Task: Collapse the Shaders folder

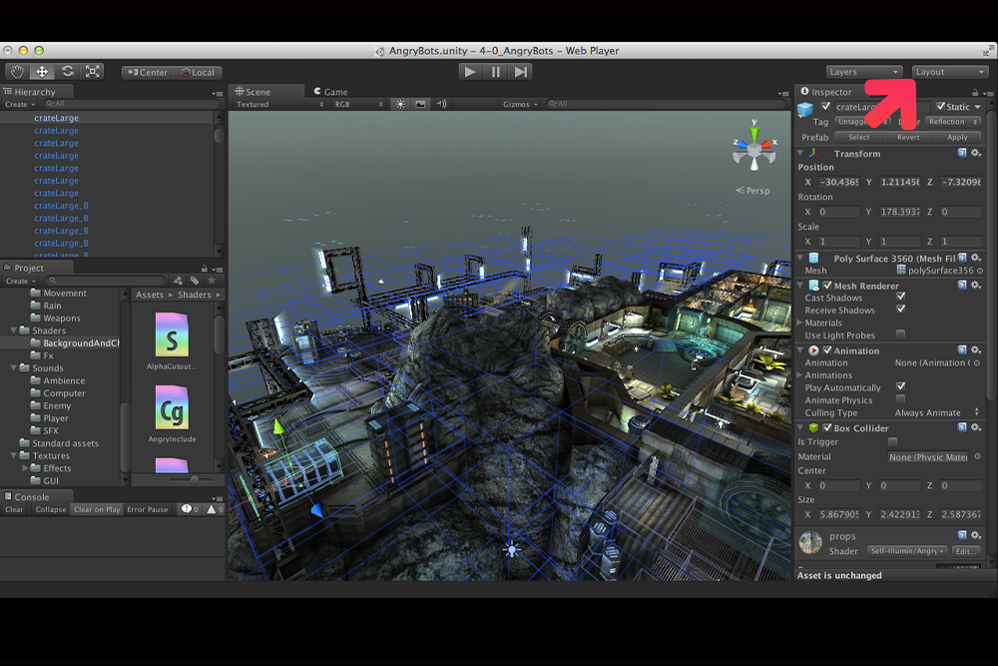Action: click(13, 331)
